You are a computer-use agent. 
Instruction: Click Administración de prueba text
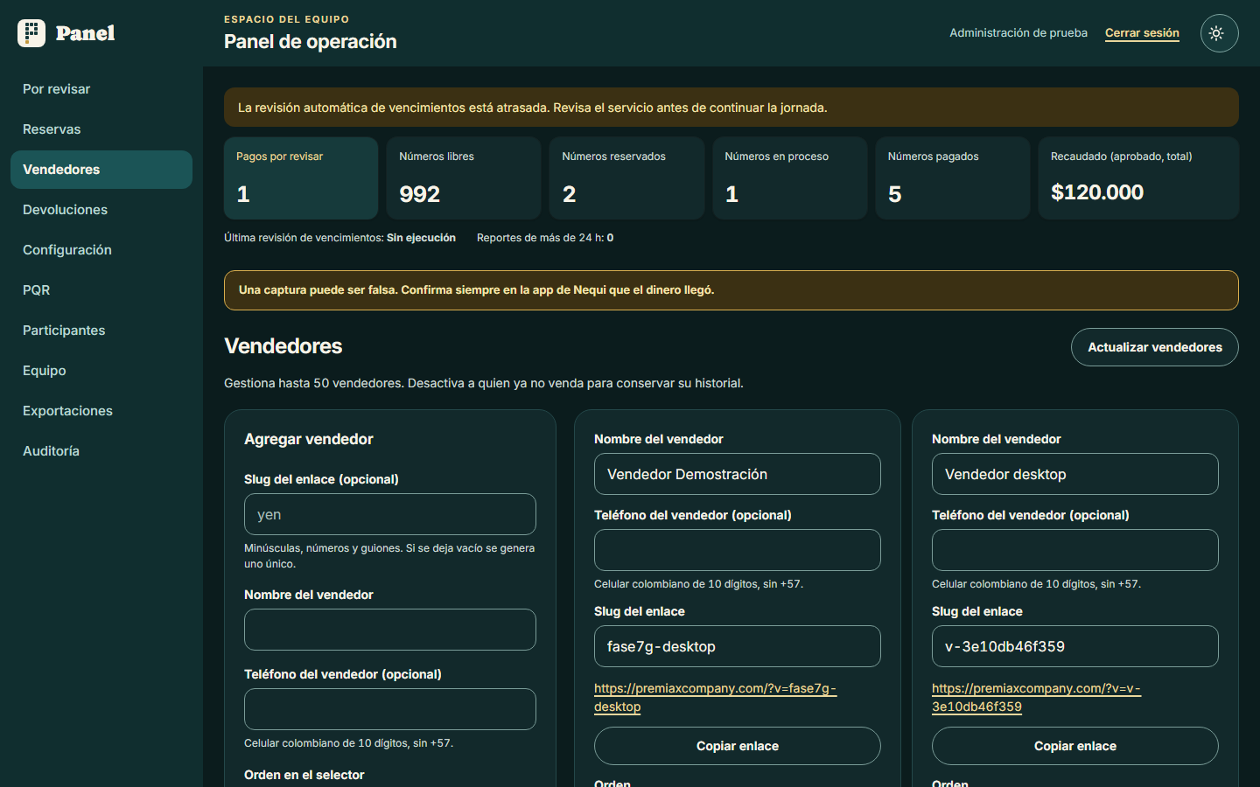[x=1018, y=33]
